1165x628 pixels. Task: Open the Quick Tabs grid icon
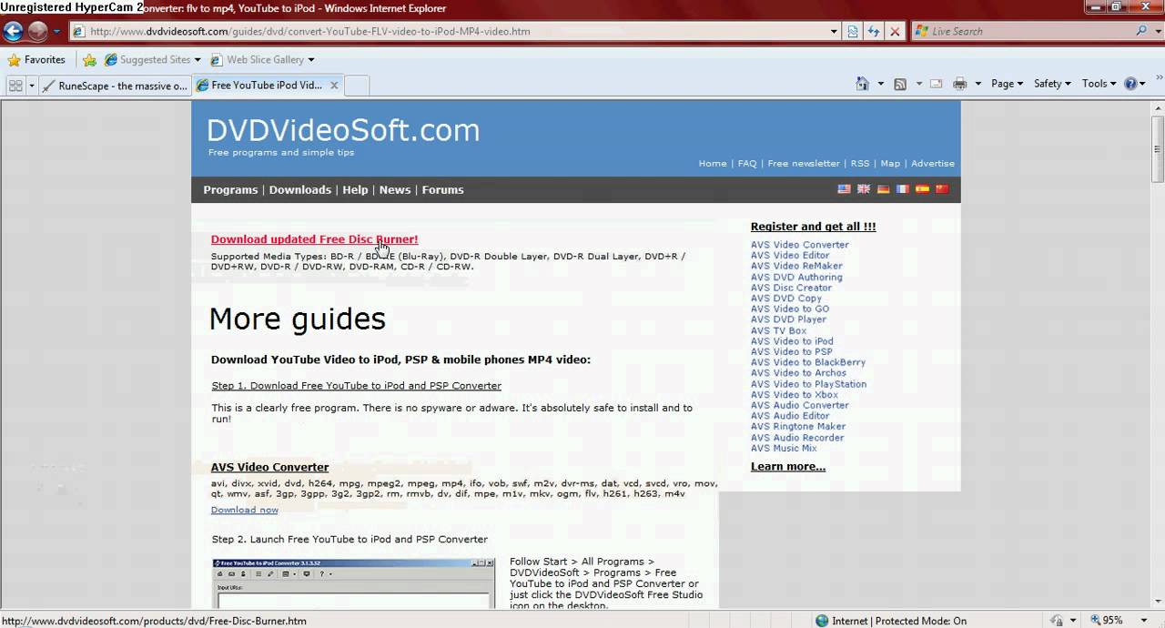point(15,85)
